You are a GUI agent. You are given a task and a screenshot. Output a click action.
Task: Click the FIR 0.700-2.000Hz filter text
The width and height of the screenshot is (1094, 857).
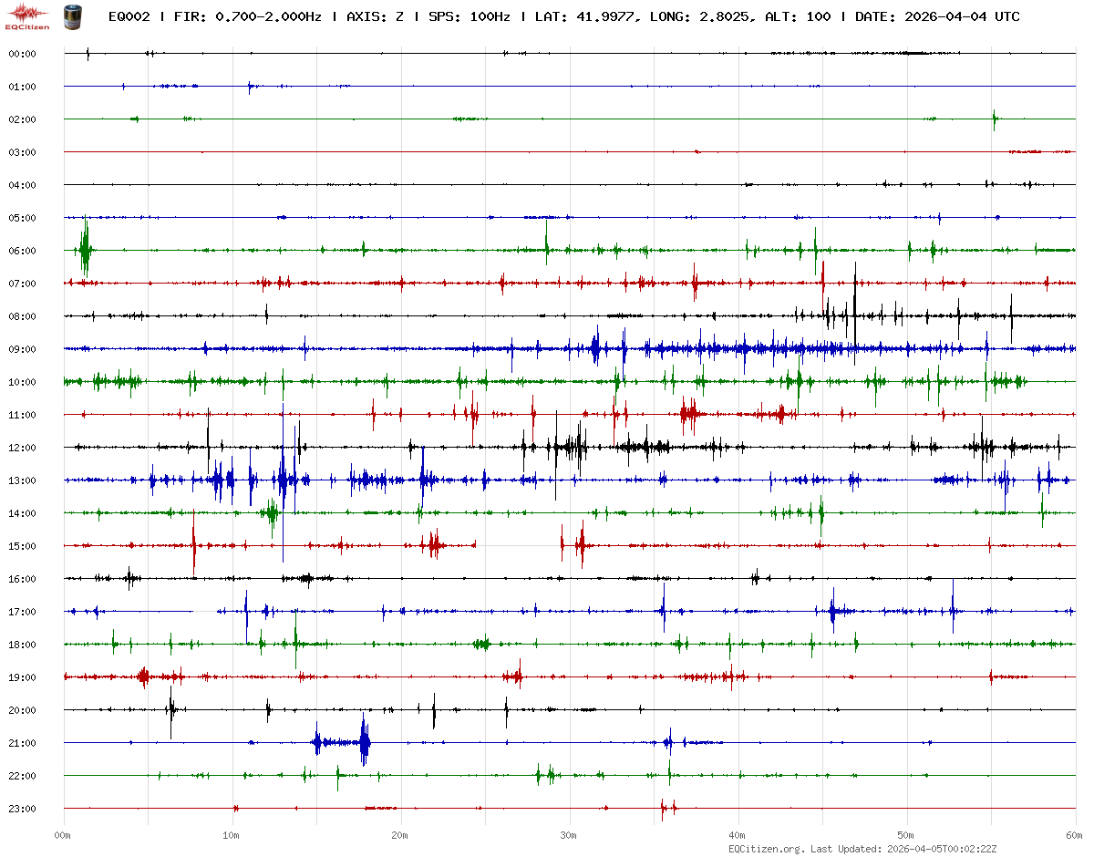tap(246, 17)
